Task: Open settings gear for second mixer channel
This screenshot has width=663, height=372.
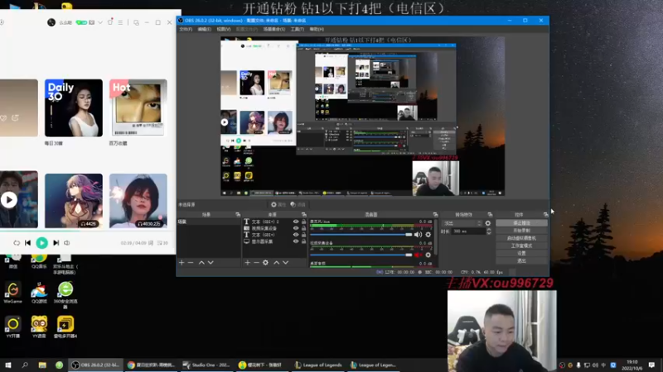Action: 428,255
